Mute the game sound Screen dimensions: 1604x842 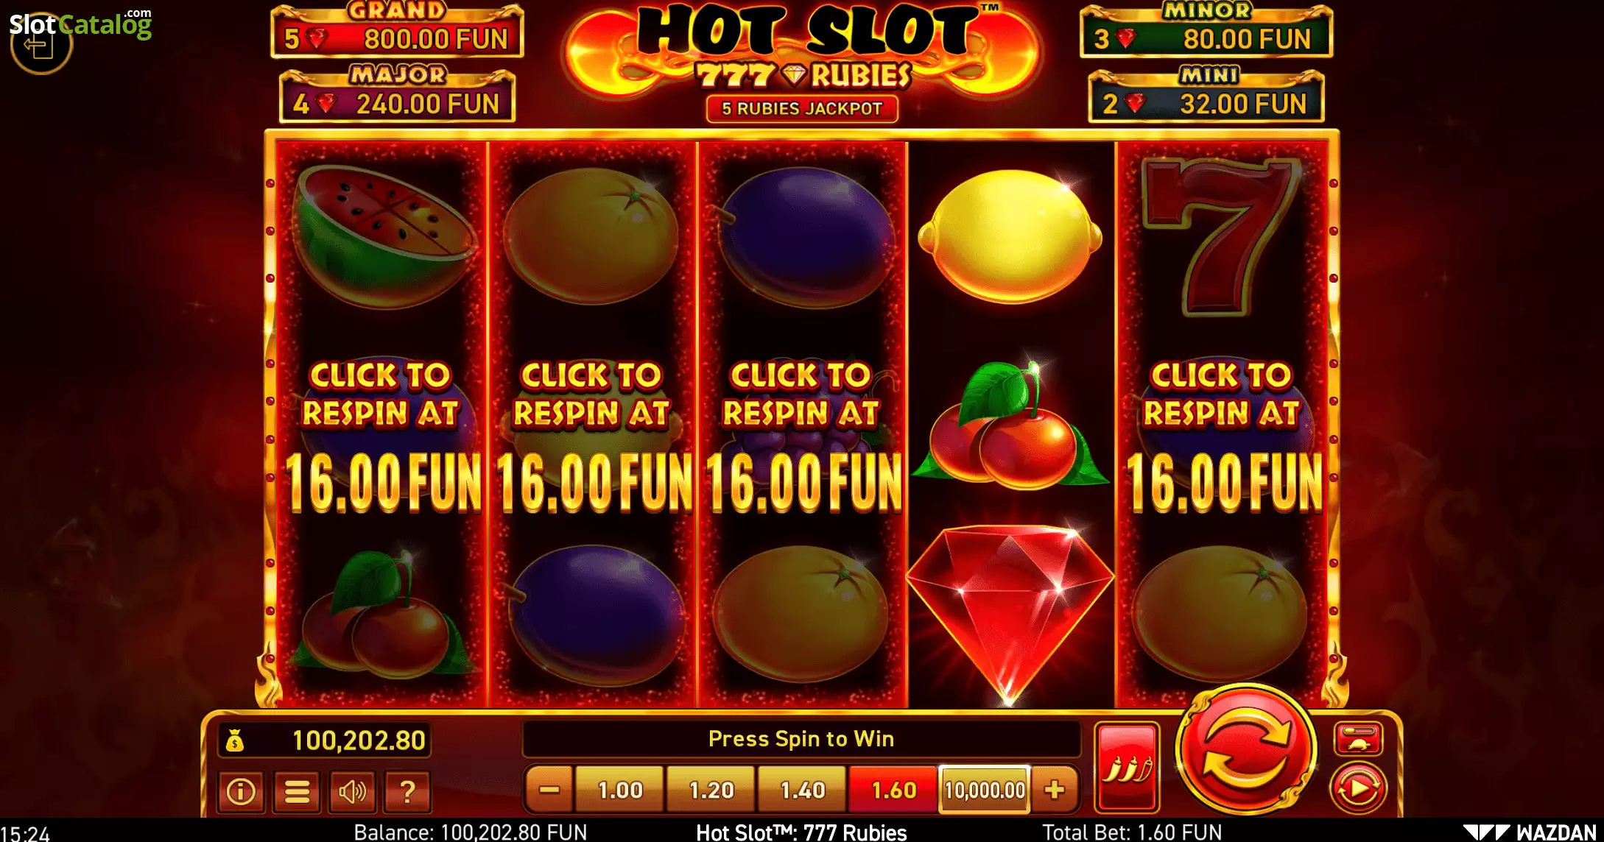[352, 791]
